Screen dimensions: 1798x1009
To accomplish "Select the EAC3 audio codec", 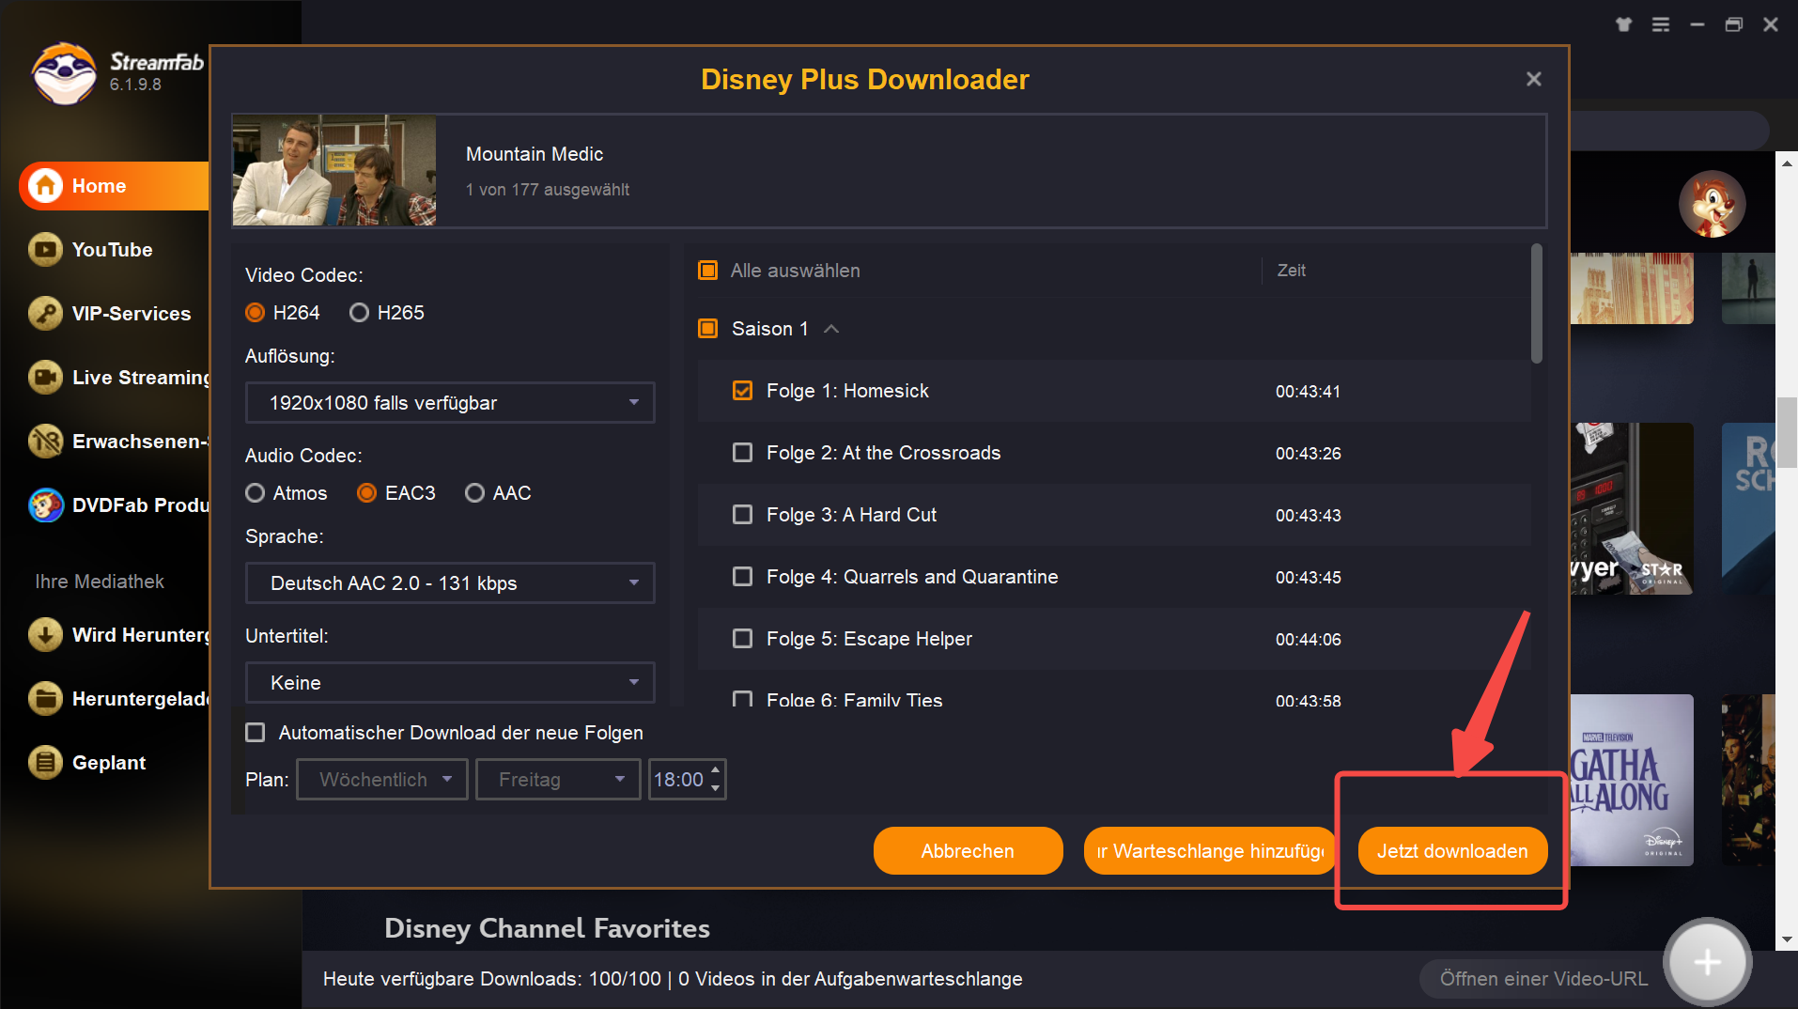I will pyautogui.click(x=367, y=493).
